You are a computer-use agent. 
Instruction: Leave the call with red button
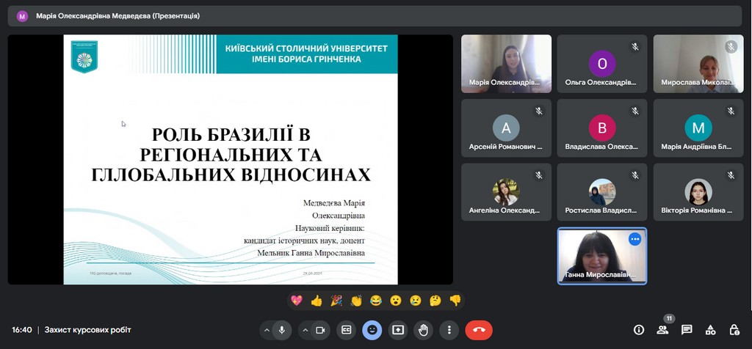point(479,330)
